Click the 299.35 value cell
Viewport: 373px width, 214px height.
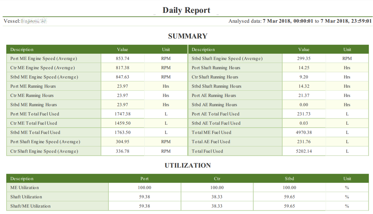[x=304, y=59]
